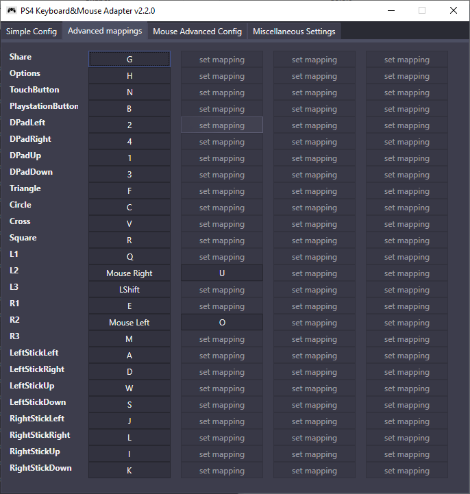Viewport: 470px width, 494px height.
Task: Set second mapping for Triangle
Action: point(222,190)
